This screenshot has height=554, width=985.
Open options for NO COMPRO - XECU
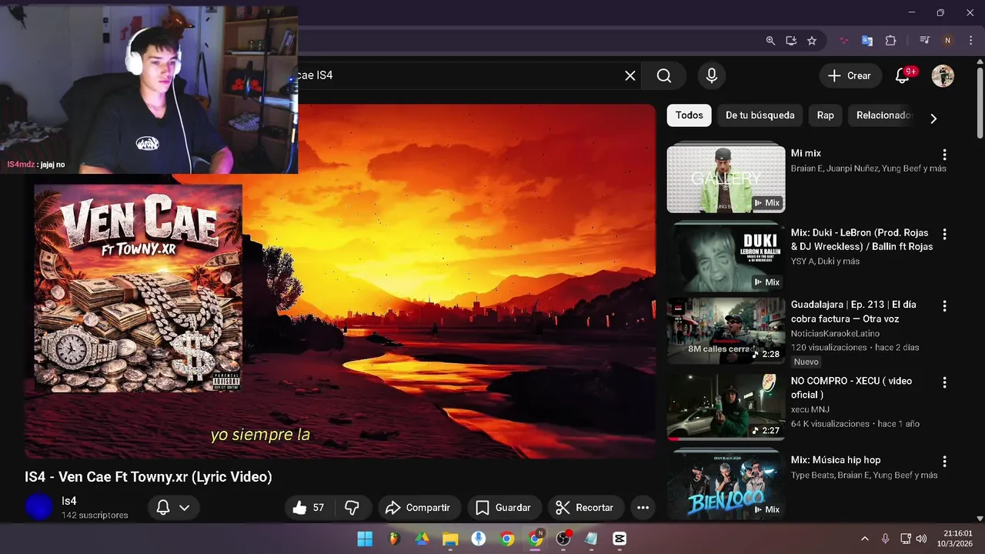pos(944,382)
